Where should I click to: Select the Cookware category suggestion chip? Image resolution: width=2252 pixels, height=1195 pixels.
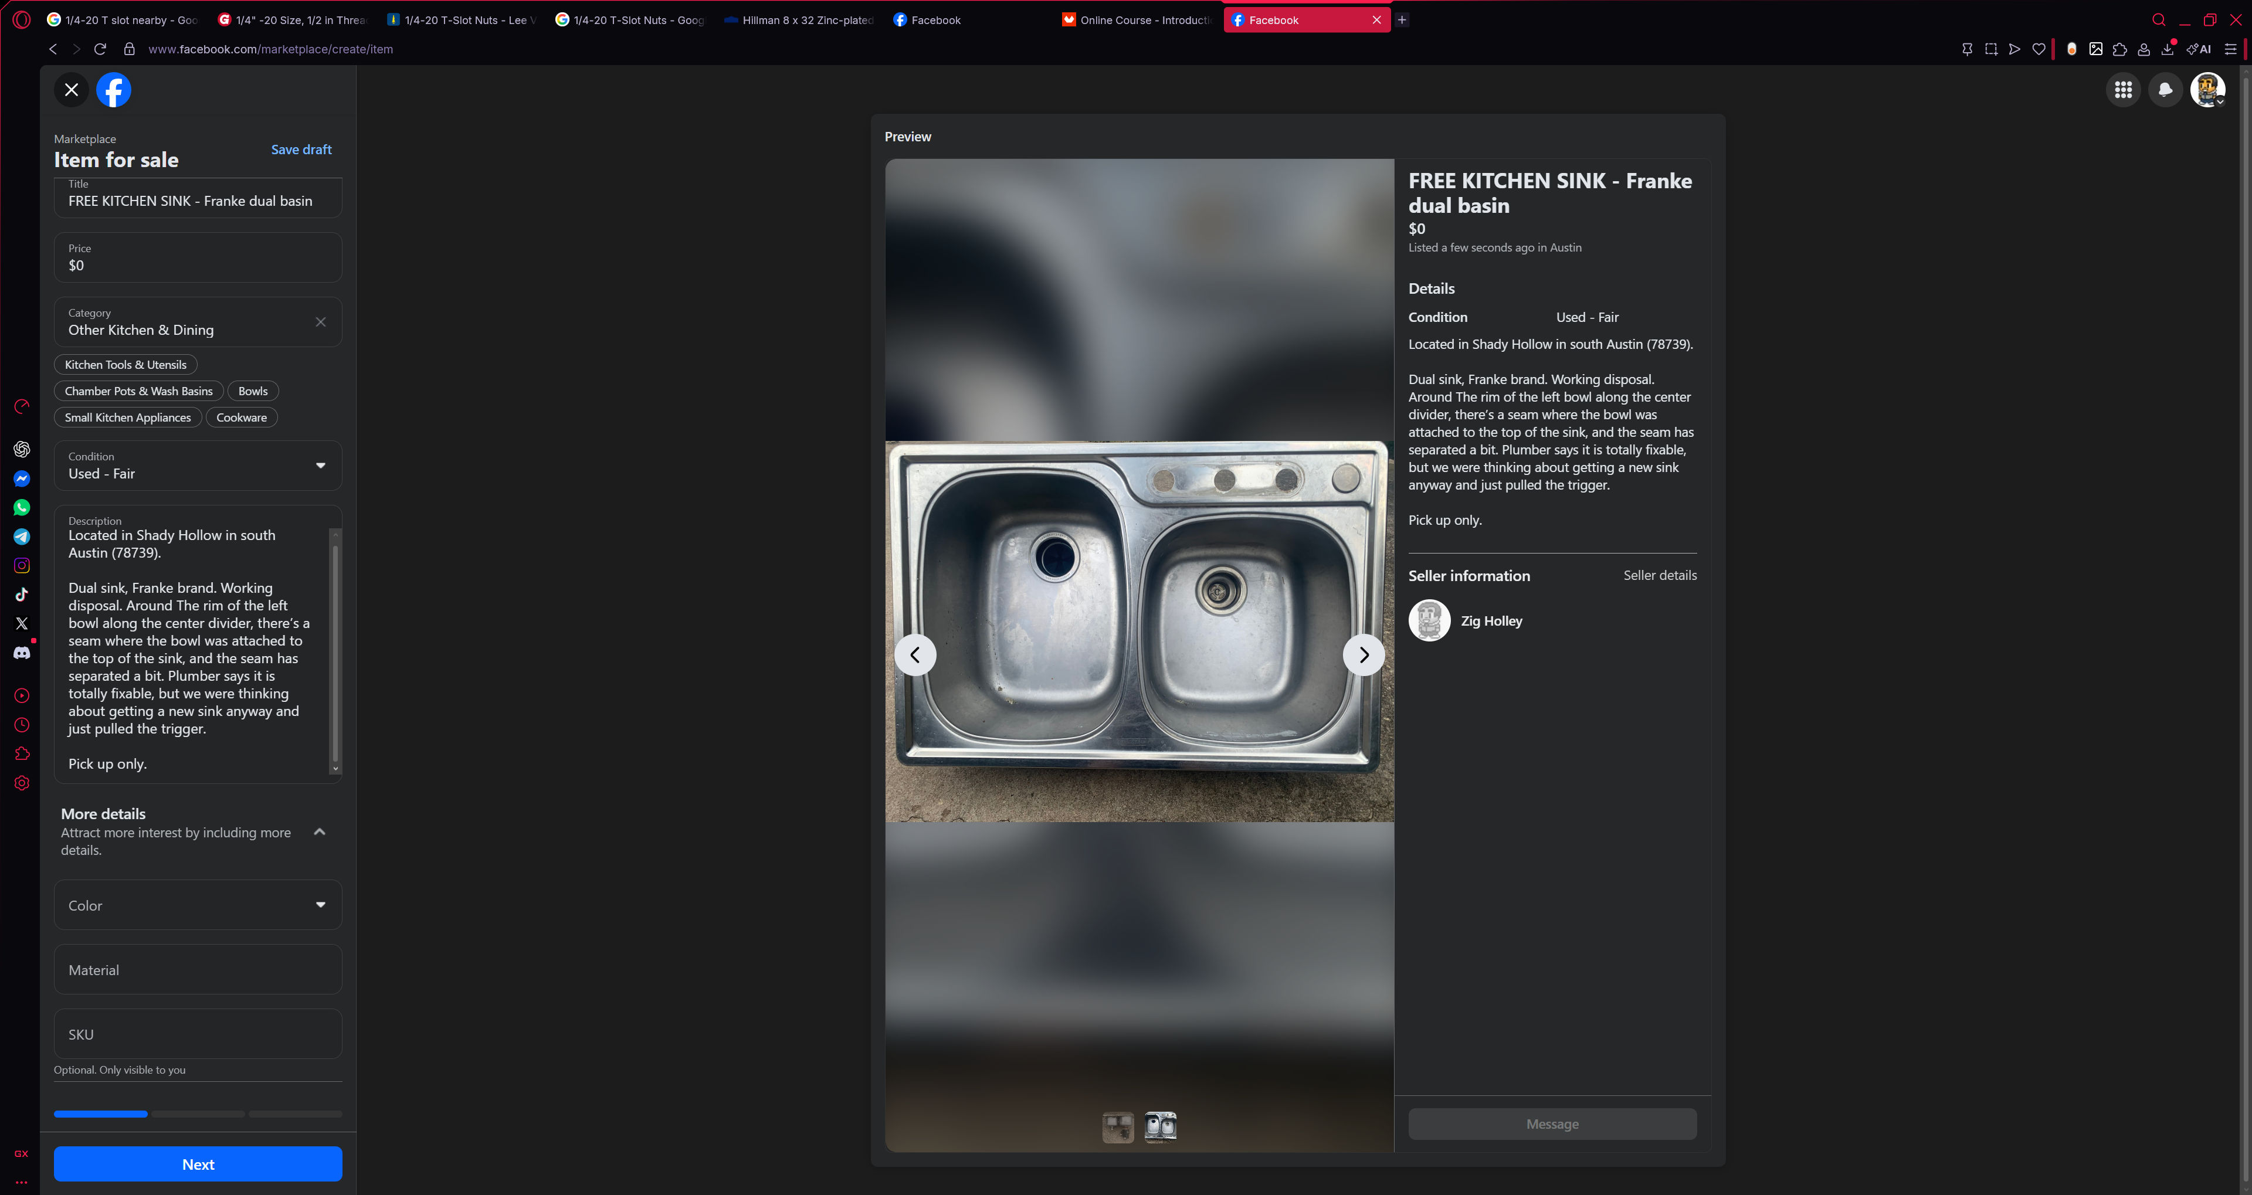pos(241,418)
